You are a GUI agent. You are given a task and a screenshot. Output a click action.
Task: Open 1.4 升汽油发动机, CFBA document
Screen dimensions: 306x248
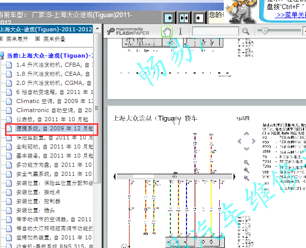(x=54, y=65)
